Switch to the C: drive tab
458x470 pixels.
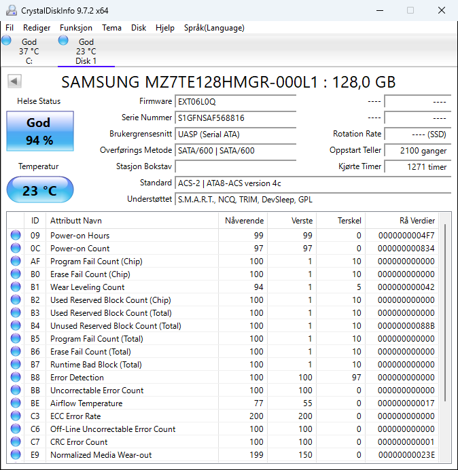click(x=29, y=51)
